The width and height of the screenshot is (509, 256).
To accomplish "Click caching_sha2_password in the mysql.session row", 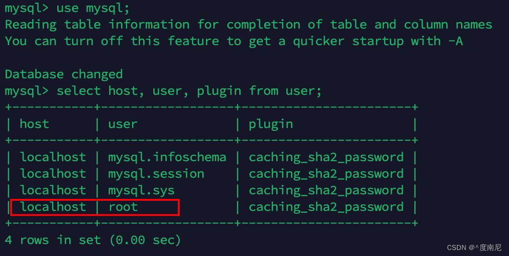I will pos(326,174).
